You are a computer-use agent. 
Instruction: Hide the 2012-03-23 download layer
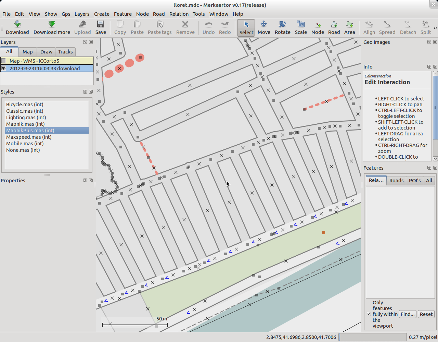click(4, 68)
